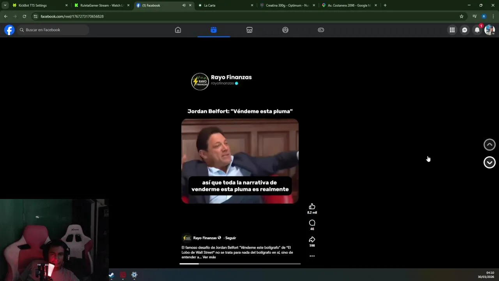Reload the Facebook page
Image resolution: width=499 pixels, height=281 pixels.
click(24, 16)
